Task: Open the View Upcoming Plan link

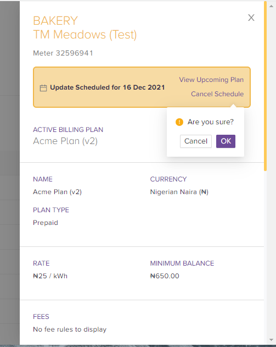Action: click(x=211, y=80)
